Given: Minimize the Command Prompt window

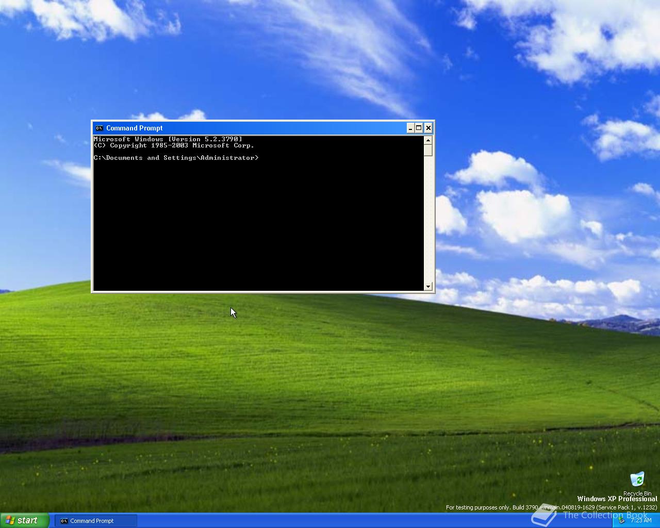Looking at the screenshot, I should [x=410, y=128].
